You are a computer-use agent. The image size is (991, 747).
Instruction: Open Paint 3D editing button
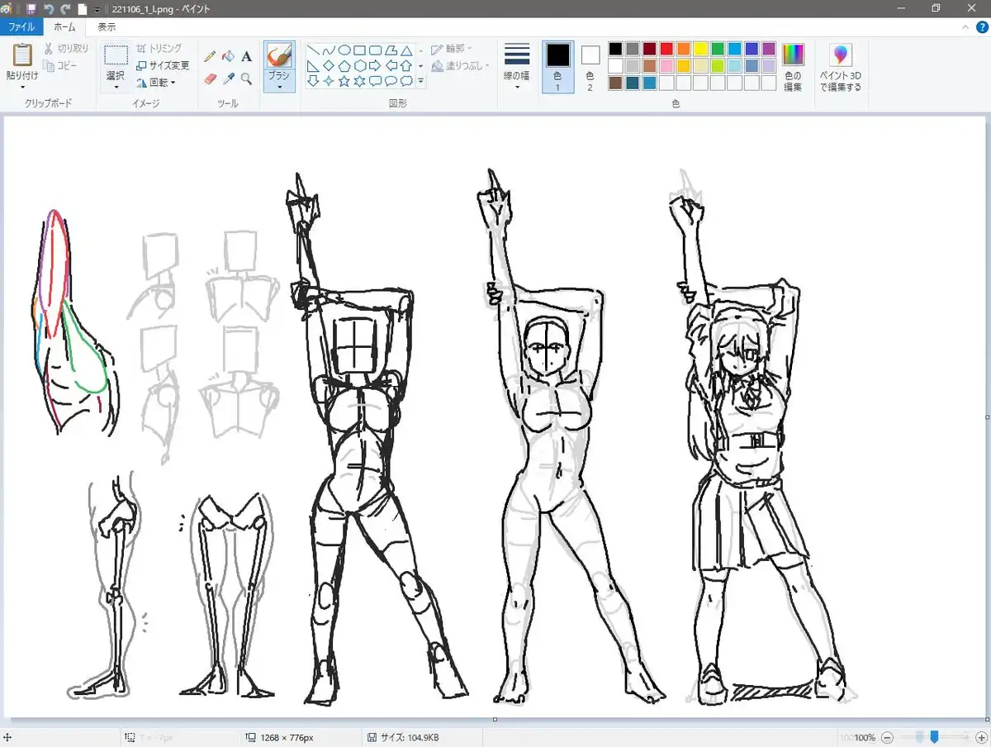coord(840,68)
